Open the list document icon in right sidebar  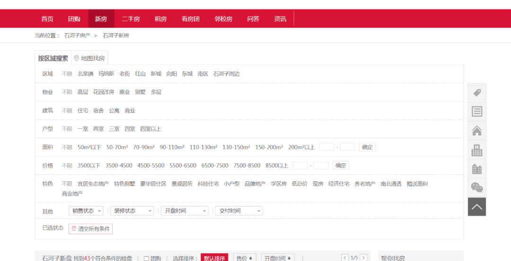(x=477, y=112)
